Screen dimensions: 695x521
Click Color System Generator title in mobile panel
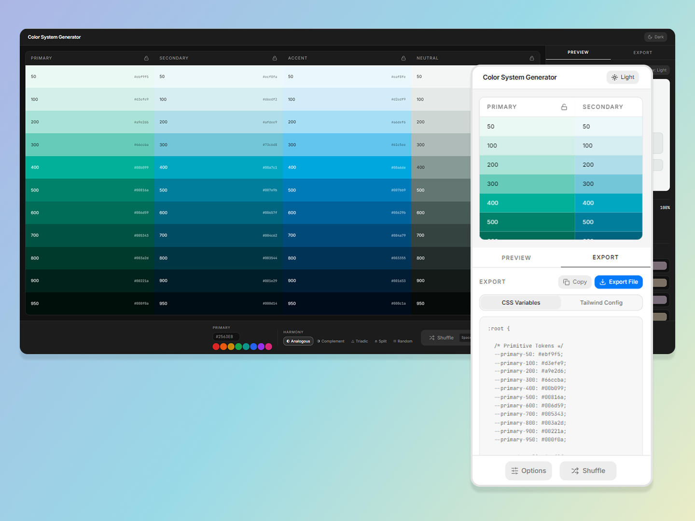pyautogui.click(x=520, y=77)
